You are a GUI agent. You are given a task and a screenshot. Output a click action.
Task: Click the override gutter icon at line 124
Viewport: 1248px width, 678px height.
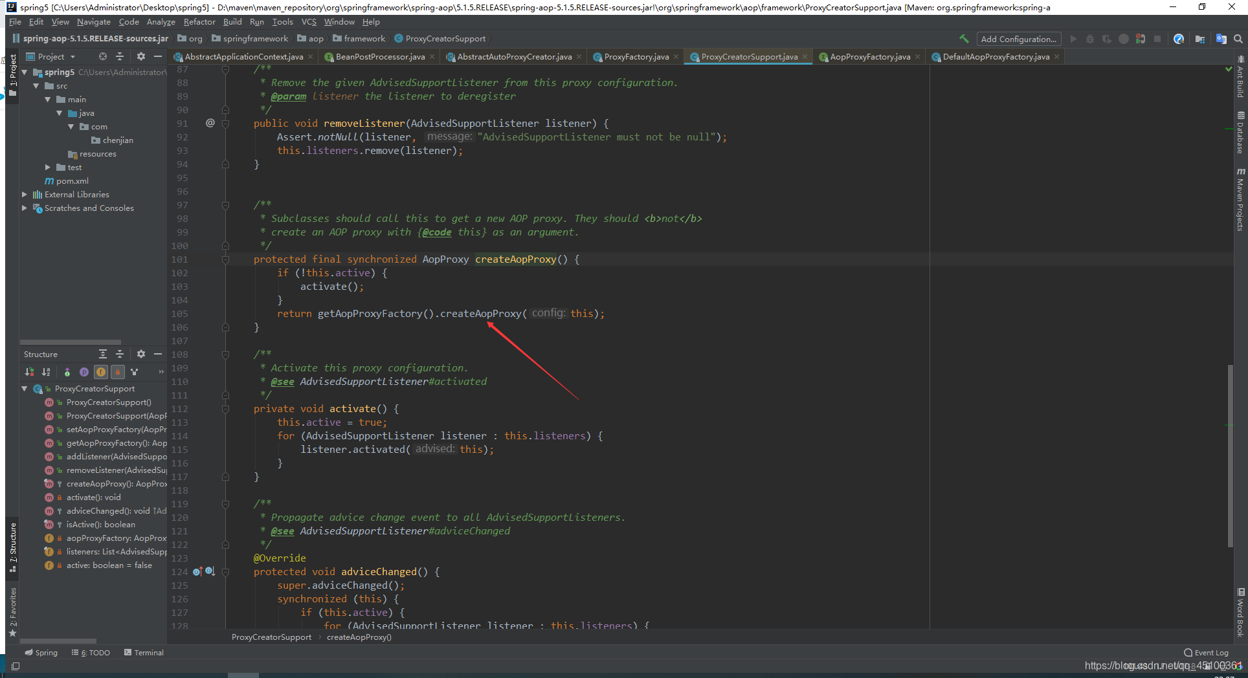pyautogui.click(x=197, y=571)
